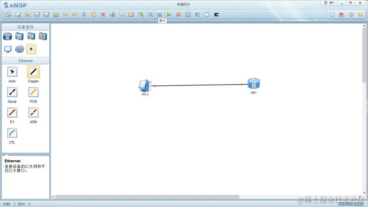Select the WLAN device category
The width and height of the screenshot is (368, 207).
point(31,36)
